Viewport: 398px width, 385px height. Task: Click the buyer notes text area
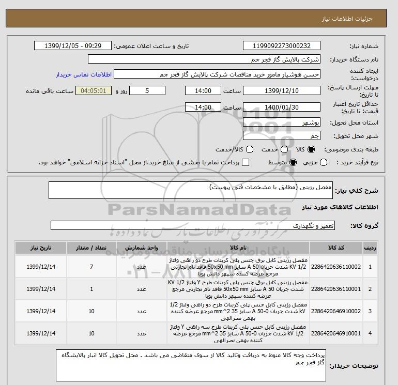click(191, 365)
